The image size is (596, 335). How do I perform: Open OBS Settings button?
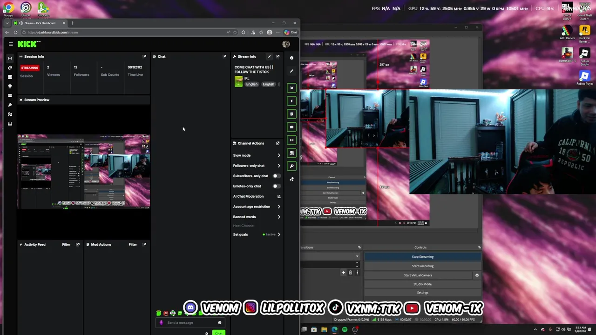pyautogui.click(x=422, y=292)
